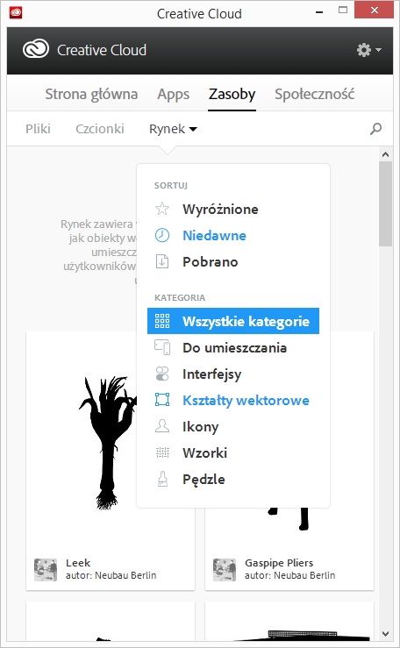The width and height of the screenshot is (400, 648).
Task: Choose Do umieszczania category
Action: point(233,347)
